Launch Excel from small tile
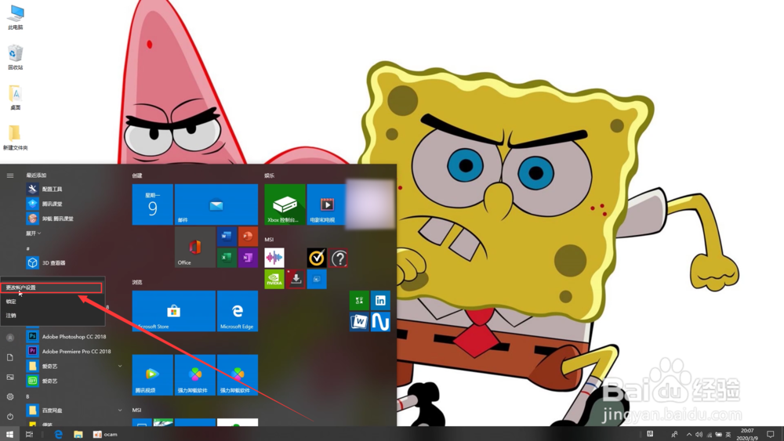The width and height of the screenshot is (784, 441). [x=227, y=258]
